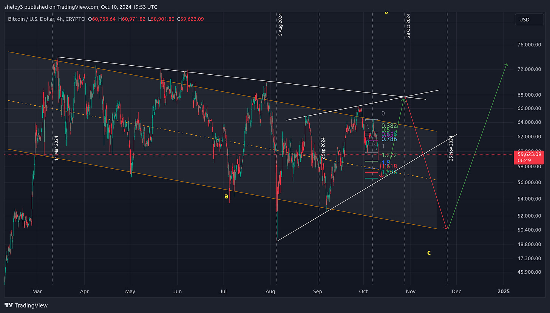The height and width of the screenshot is (313, 550).
Task: Select the 28 Oct 2024 vertical date marker
Action: pos(408,25)
